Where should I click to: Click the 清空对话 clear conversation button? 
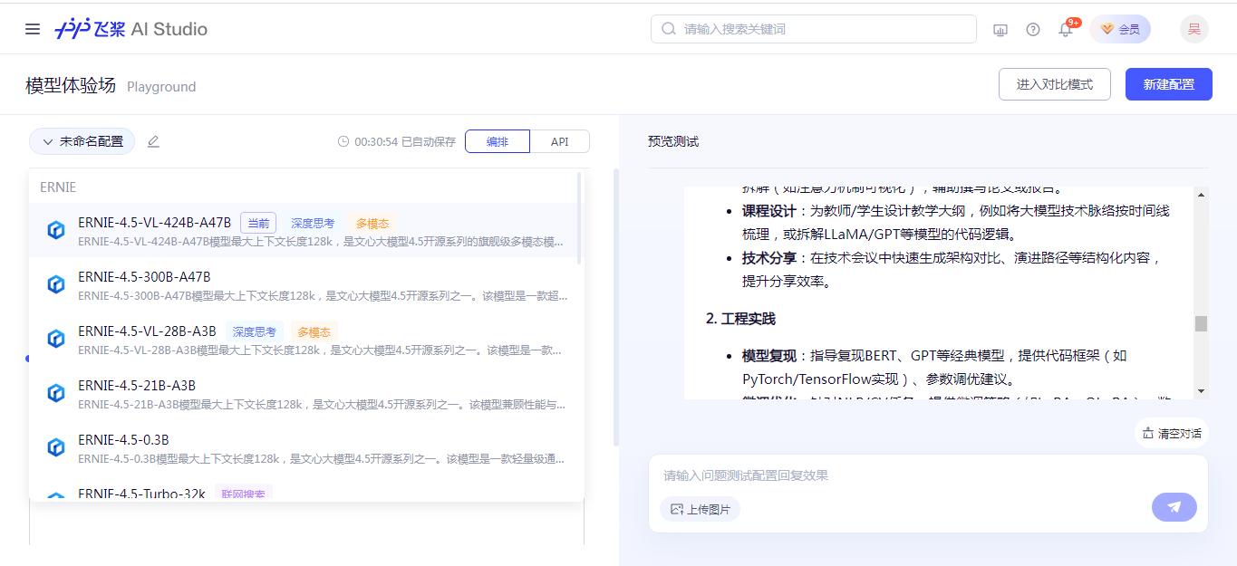tap(1172, 433)
